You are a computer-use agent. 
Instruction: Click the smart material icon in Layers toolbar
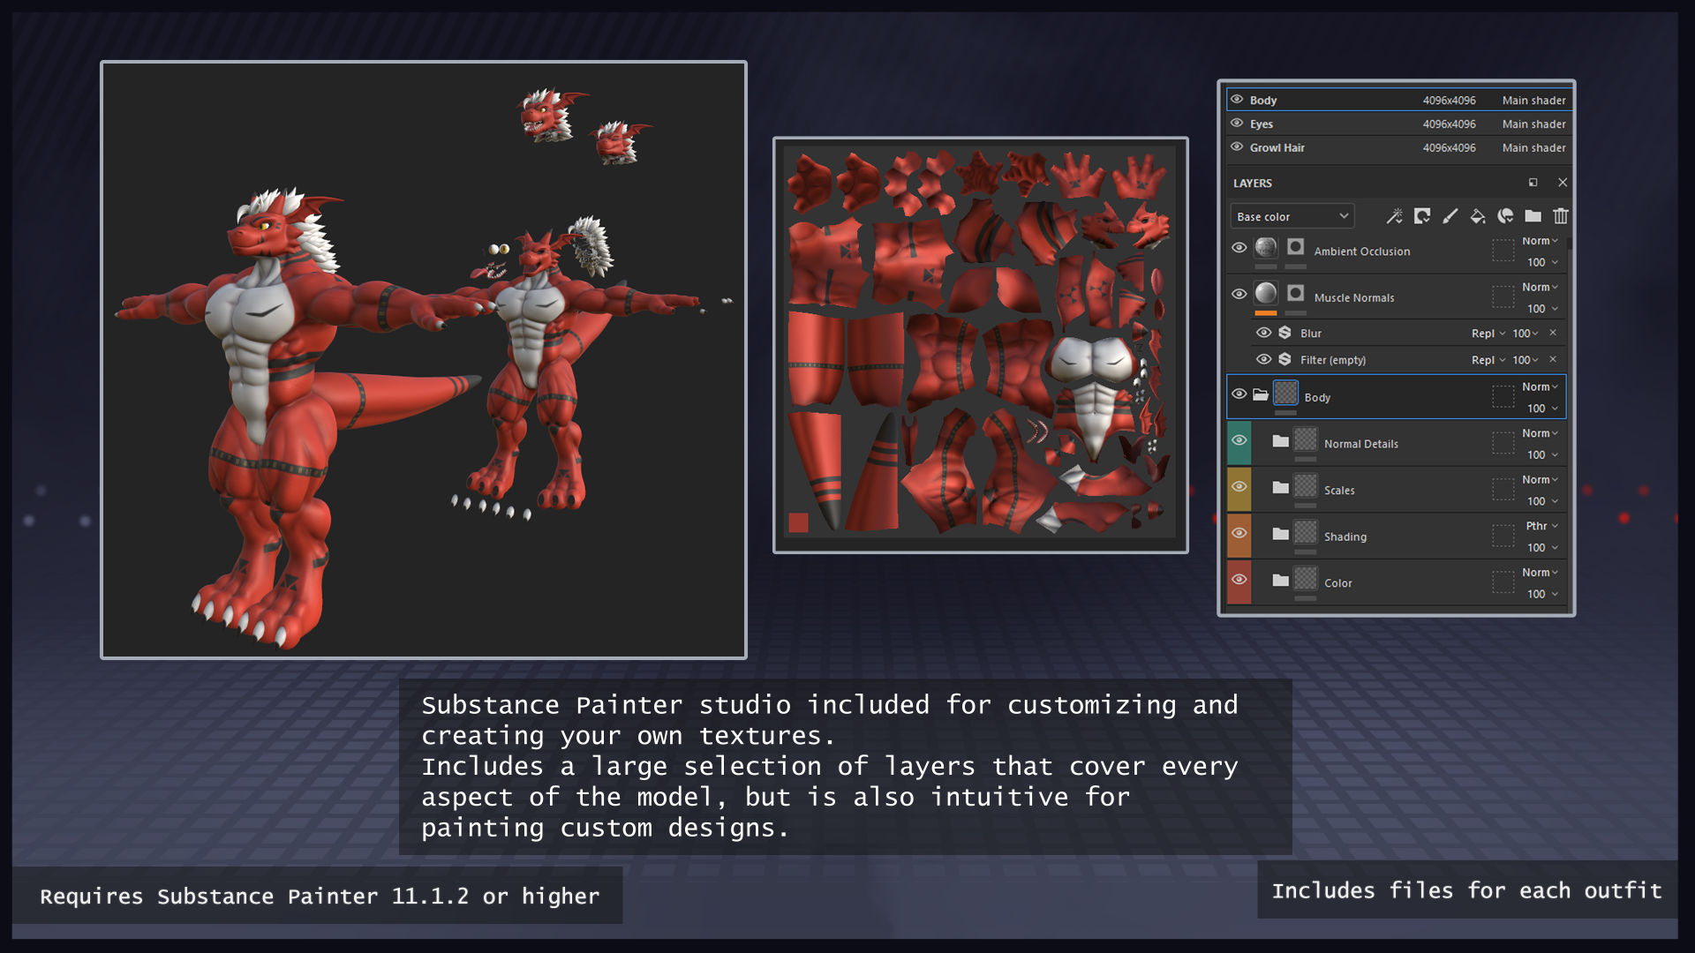(x=1505, y=216)
